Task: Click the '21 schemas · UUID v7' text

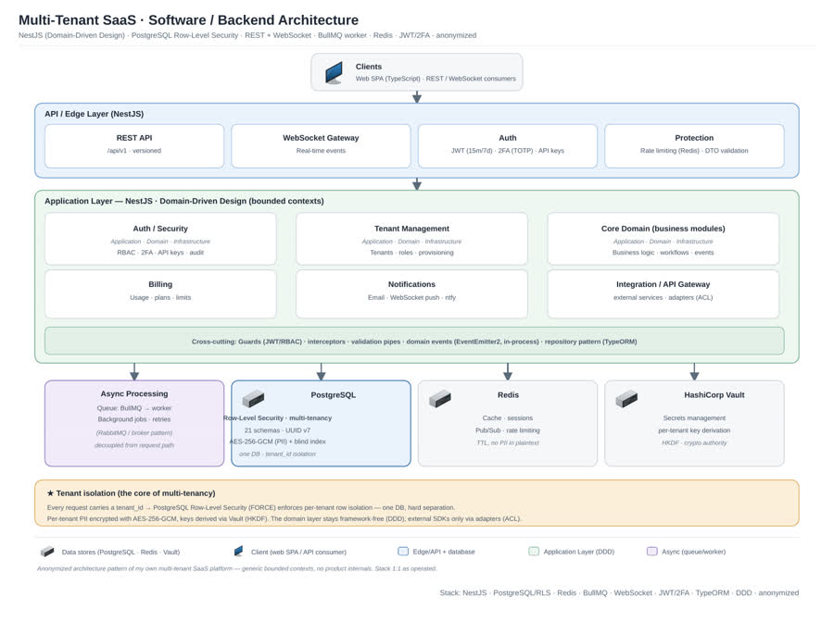Action: point(277,430)
